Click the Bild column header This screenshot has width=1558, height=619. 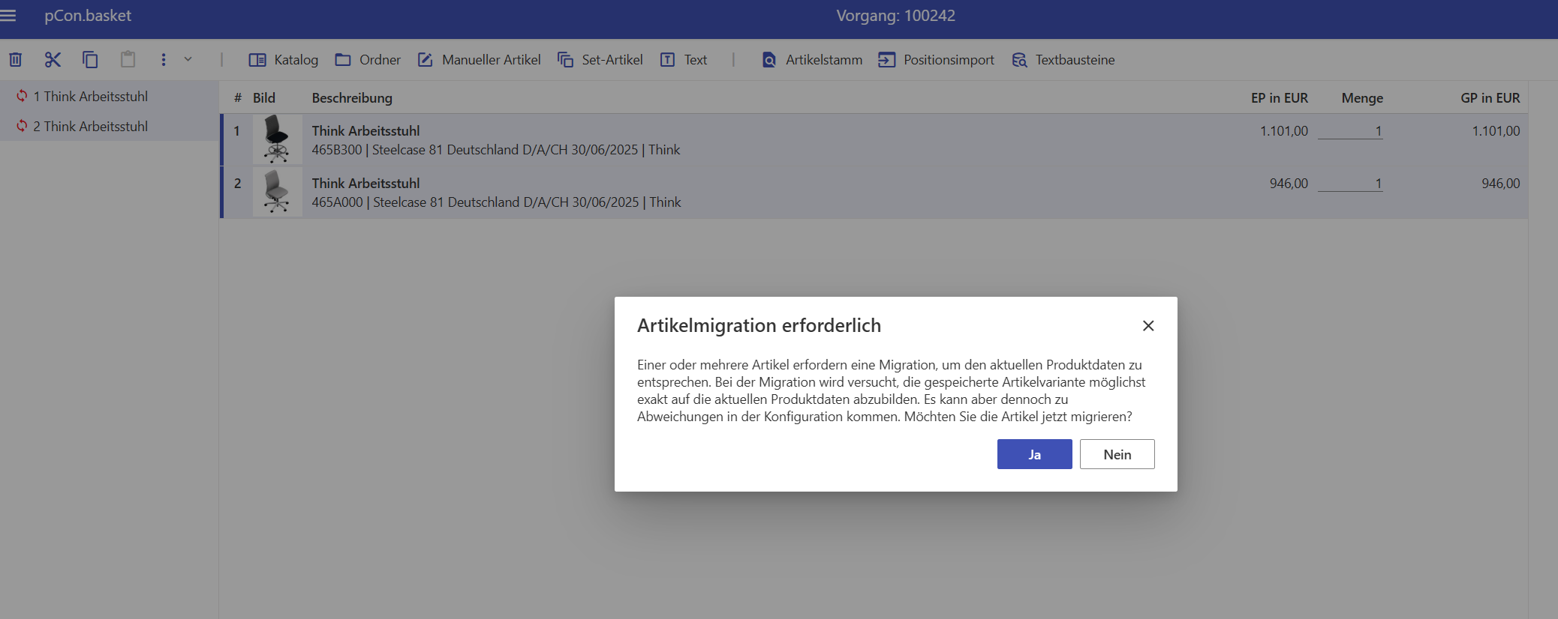pos(264,98)
